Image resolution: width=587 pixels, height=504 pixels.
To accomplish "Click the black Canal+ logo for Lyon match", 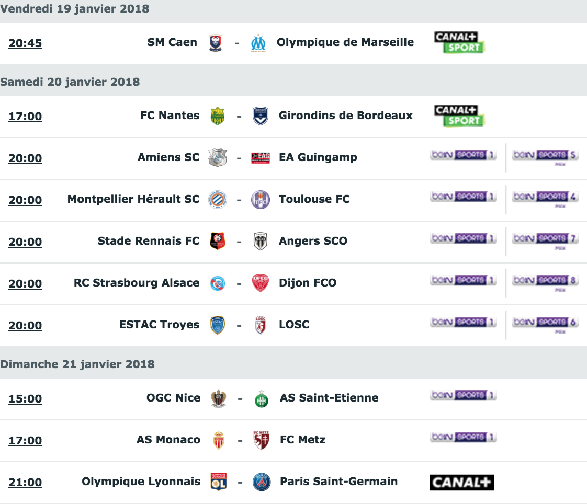I will 462,482.
